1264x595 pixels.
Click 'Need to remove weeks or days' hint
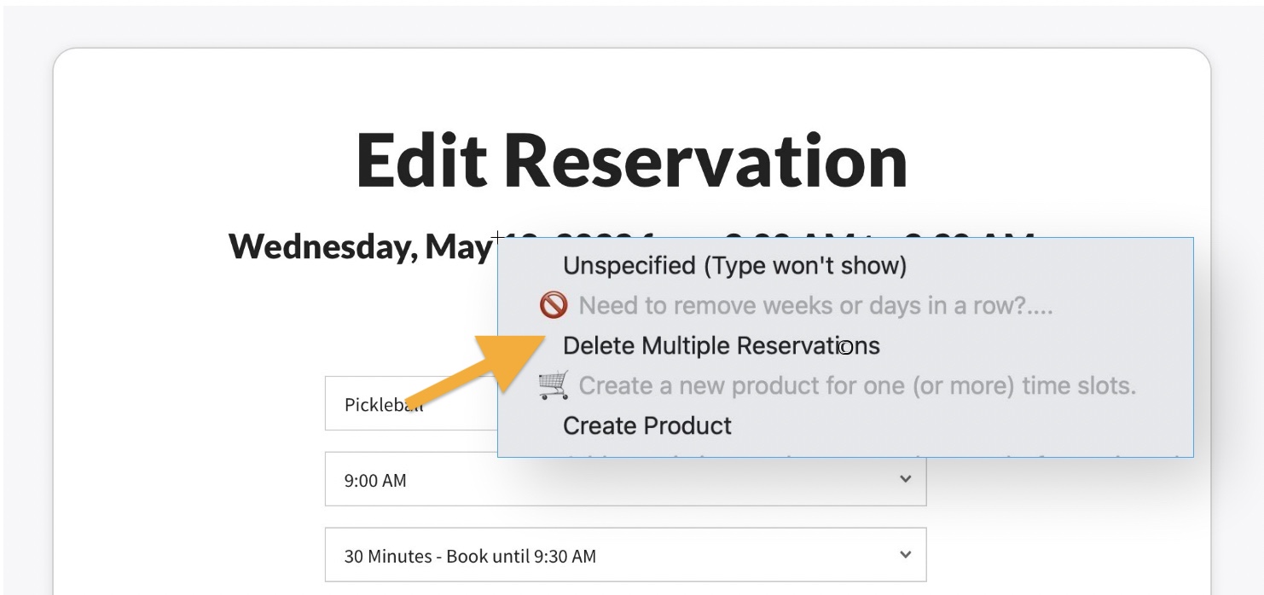pos(815,305)
